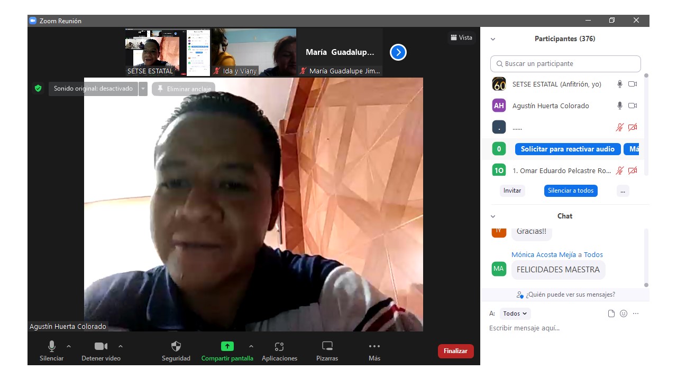Viewport: 677px width, 380px height.
Task: Click muted mic icon for Omar Eduardo Pelcastre
Action: [x=619, y=170]
